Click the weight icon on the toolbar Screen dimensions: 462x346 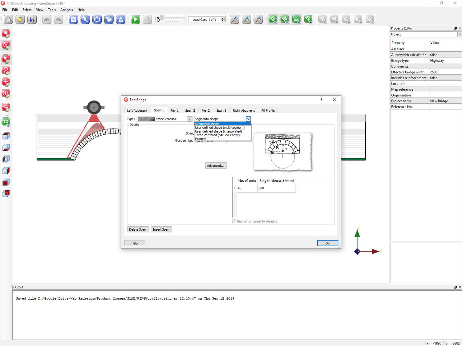[121, 19]
